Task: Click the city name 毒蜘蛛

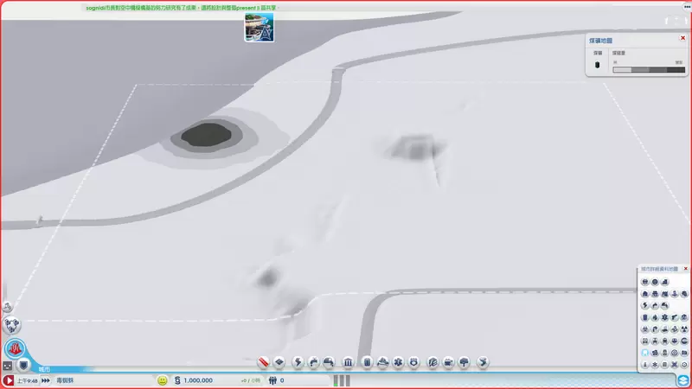Action: 65,380
